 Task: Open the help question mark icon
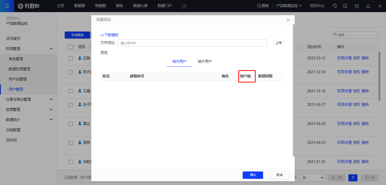click(357, 6)
